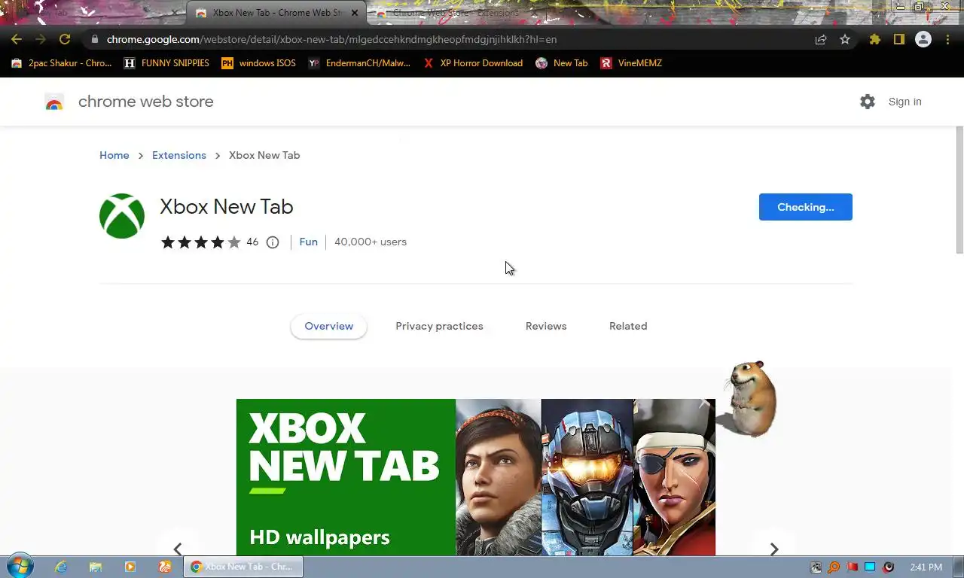Go back with the browser back arrow
Image resolution: width=964 pixels, height=578 pixels.
click(x=17, y=39)
